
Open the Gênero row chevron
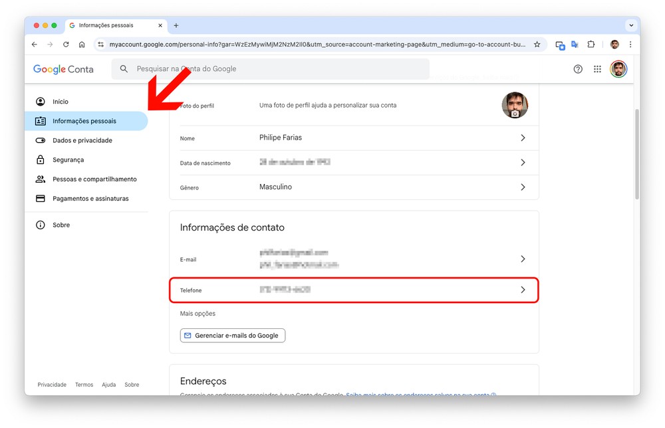[x=523, y=187]
